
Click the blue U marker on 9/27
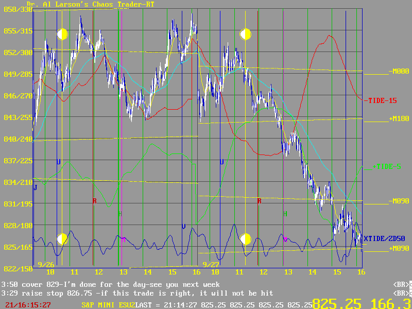pos(221,162)
